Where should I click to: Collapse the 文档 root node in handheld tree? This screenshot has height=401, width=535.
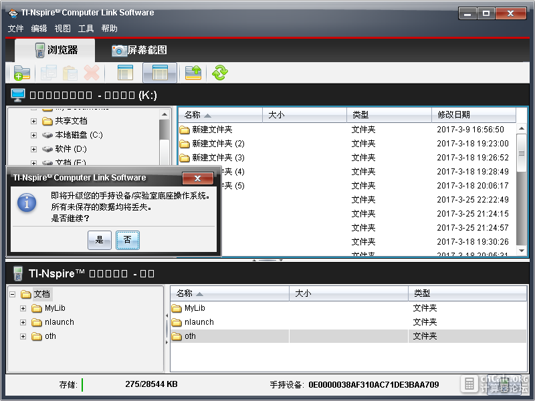[12, 294]
